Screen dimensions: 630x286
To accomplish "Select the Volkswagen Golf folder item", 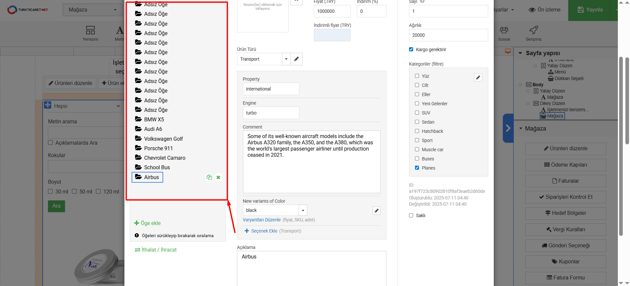I will click(x=159, y=139).
